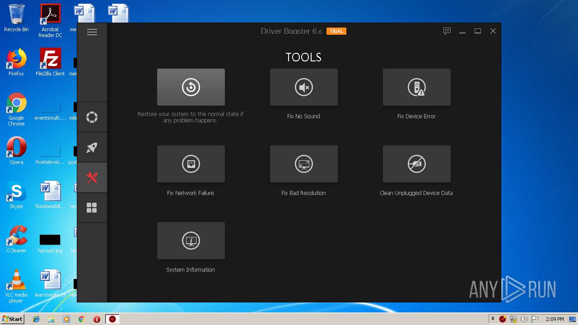
Task: Open the Firefox desktop shortcut
Action: tap(16, 62)
